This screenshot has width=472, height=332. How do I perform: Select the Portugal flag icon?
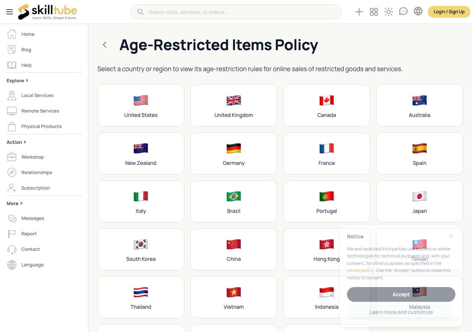(327, 196)
